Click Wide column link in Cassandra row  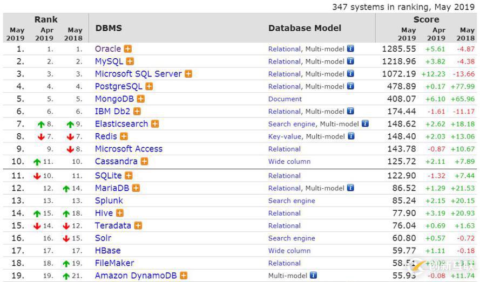point(289,161)
